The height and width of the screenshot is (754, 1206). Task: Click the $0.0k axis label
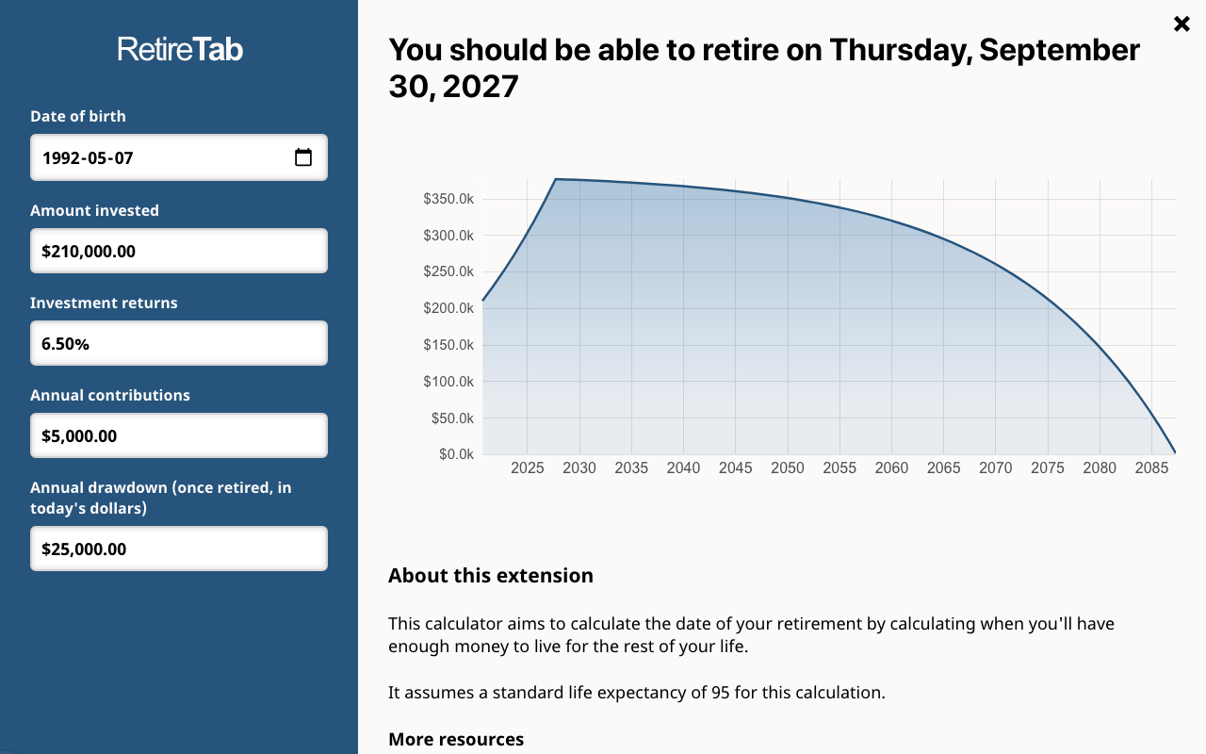[457, 453]
